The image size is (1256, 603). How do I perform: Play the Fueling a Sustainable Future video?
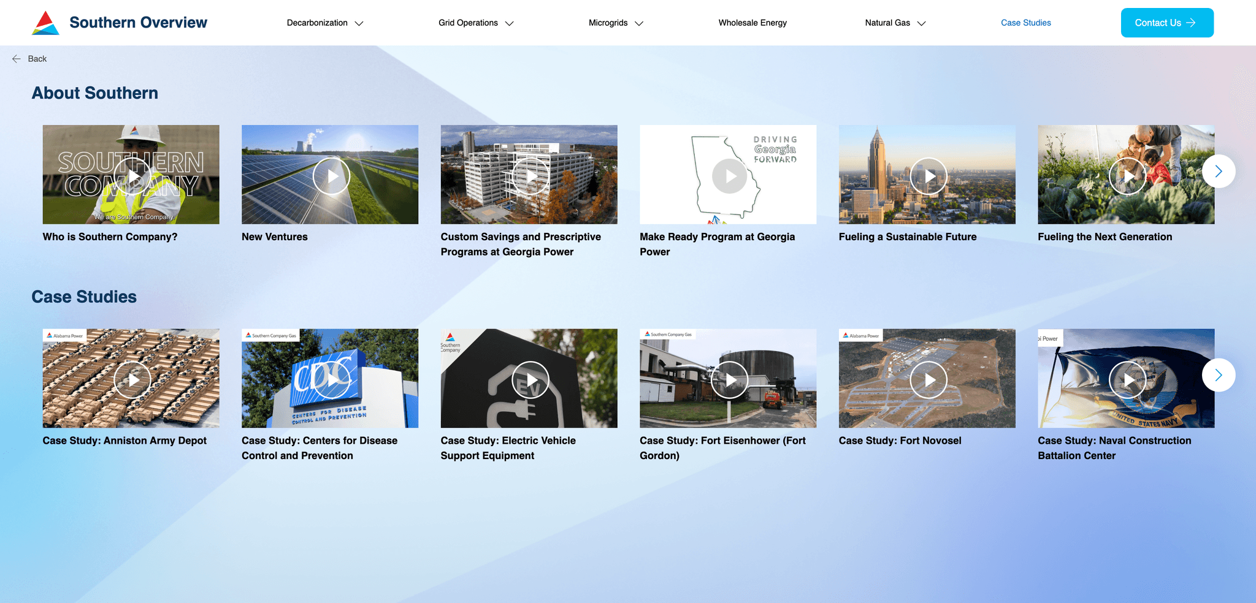(929, 176)
